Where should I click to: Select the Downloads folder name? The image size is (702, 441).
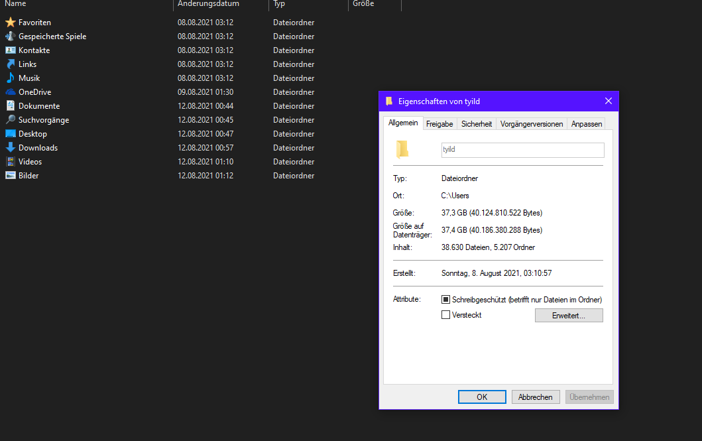(x=38, y=147)
